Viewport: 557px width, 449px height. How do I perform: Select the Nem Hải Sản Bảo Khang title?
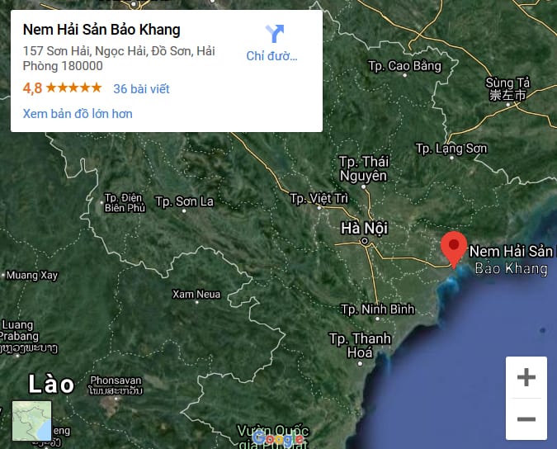101,30
